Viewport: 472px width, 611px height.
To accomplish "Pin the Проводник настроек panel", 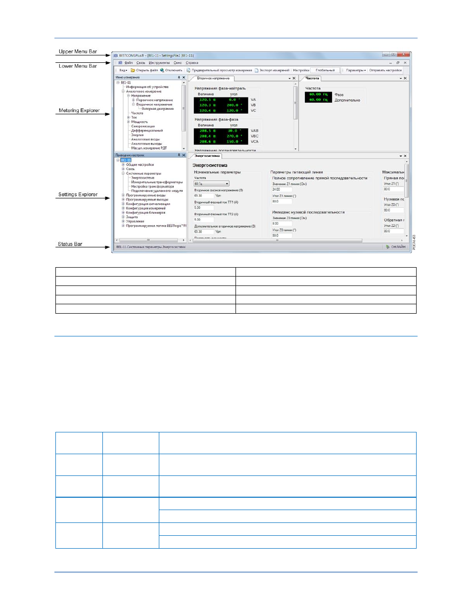I will (179, 155).
